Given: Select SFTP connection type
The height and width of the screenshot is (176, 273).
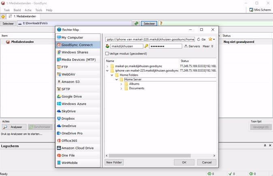Looking at the screenshot, I should pyautogui.click(x=78, y=89).
